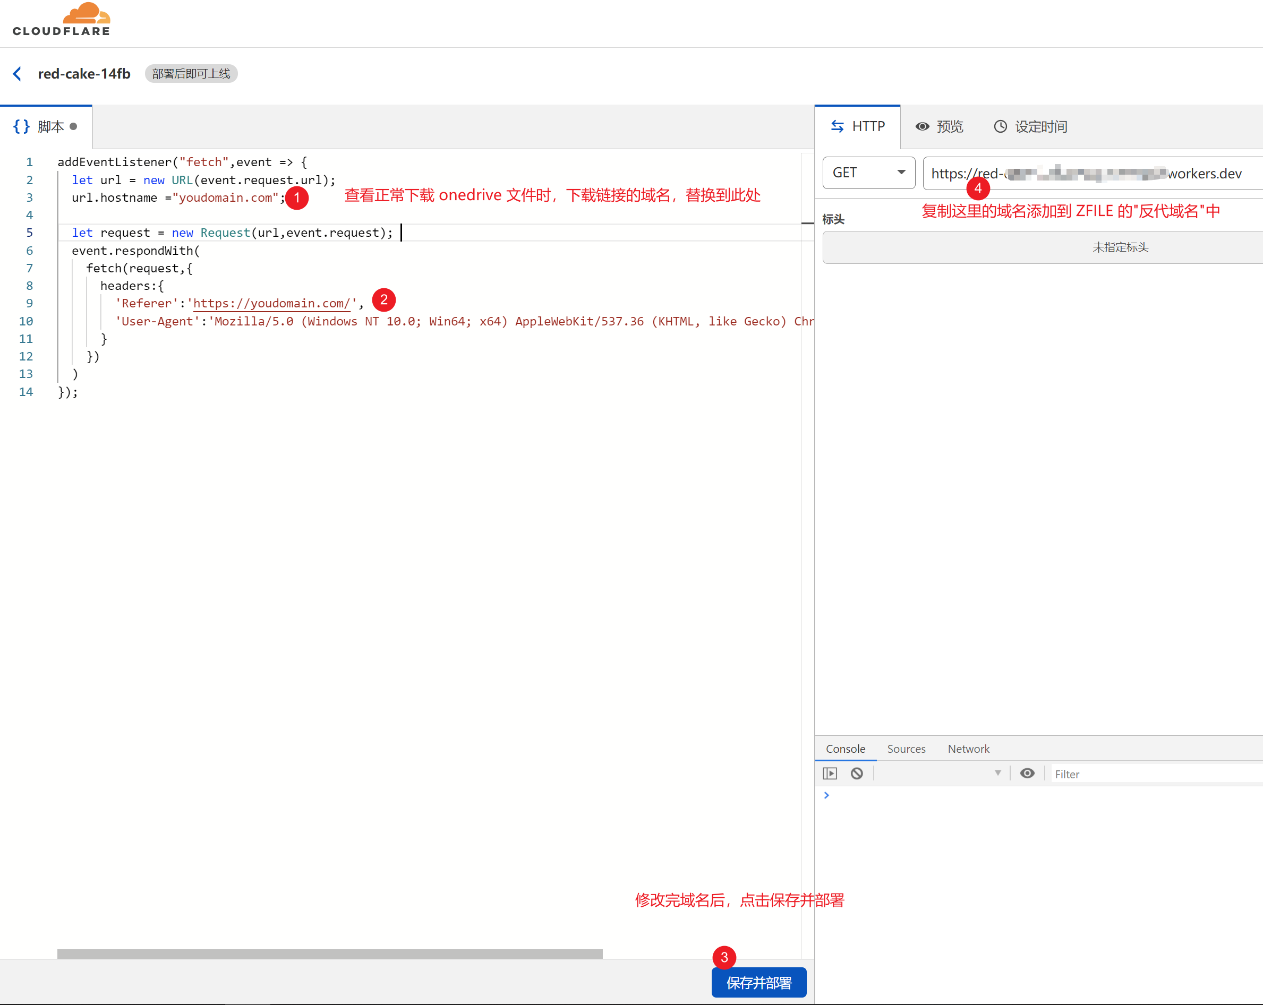Open the 设定时间 schedule tab

[x=1030, y=126]
